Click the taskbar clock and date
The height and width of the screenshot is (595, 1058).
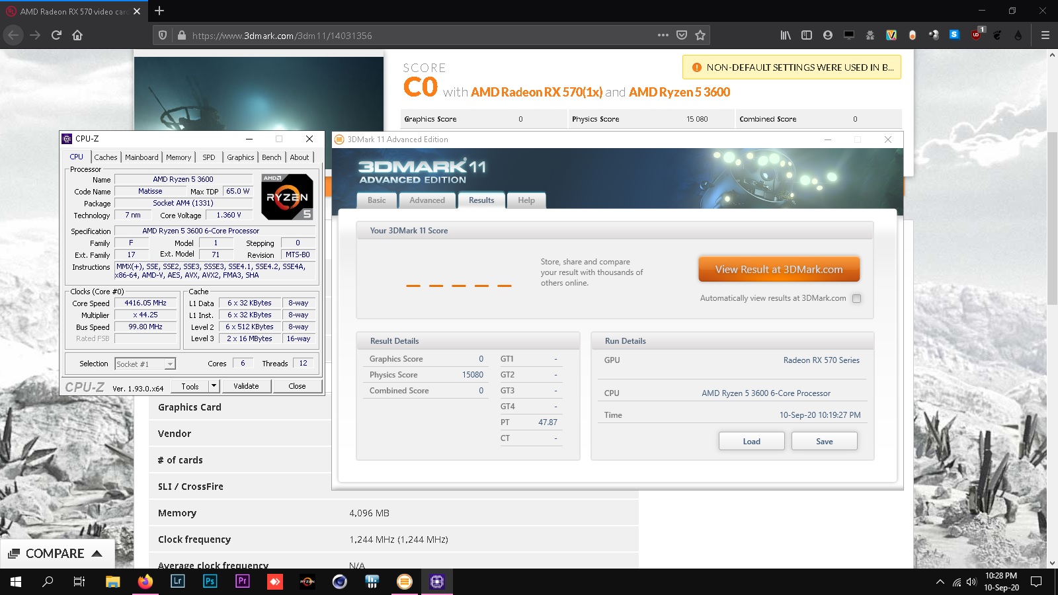click(x=1001, y=582)
